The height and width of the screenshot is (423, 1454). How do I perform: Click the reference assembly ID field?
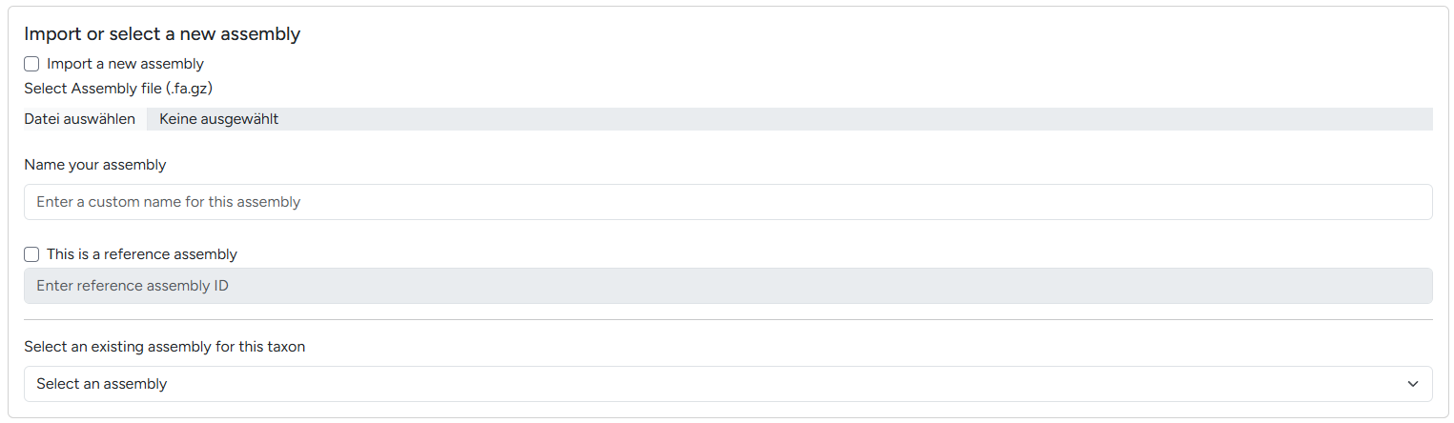tap(727, 286)
